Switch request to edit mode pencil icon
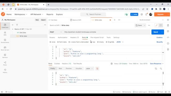The height and width of the screenshot is (96, 171). [x=156, y=25]
